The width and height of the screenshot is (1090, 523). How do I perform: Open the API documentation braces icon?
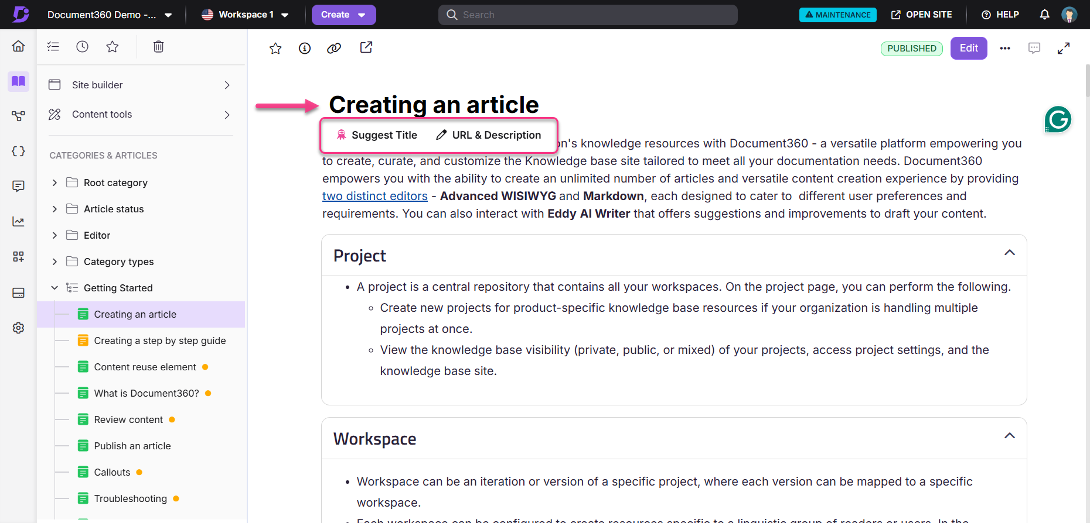[18, 152]
